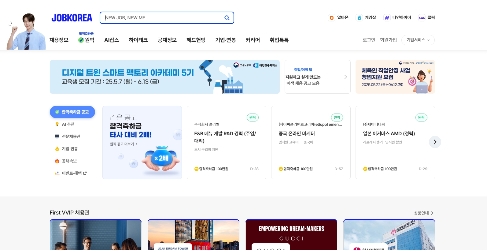Open 일본 이커머스 AMD (경력) job posting

tap(389, 133)
